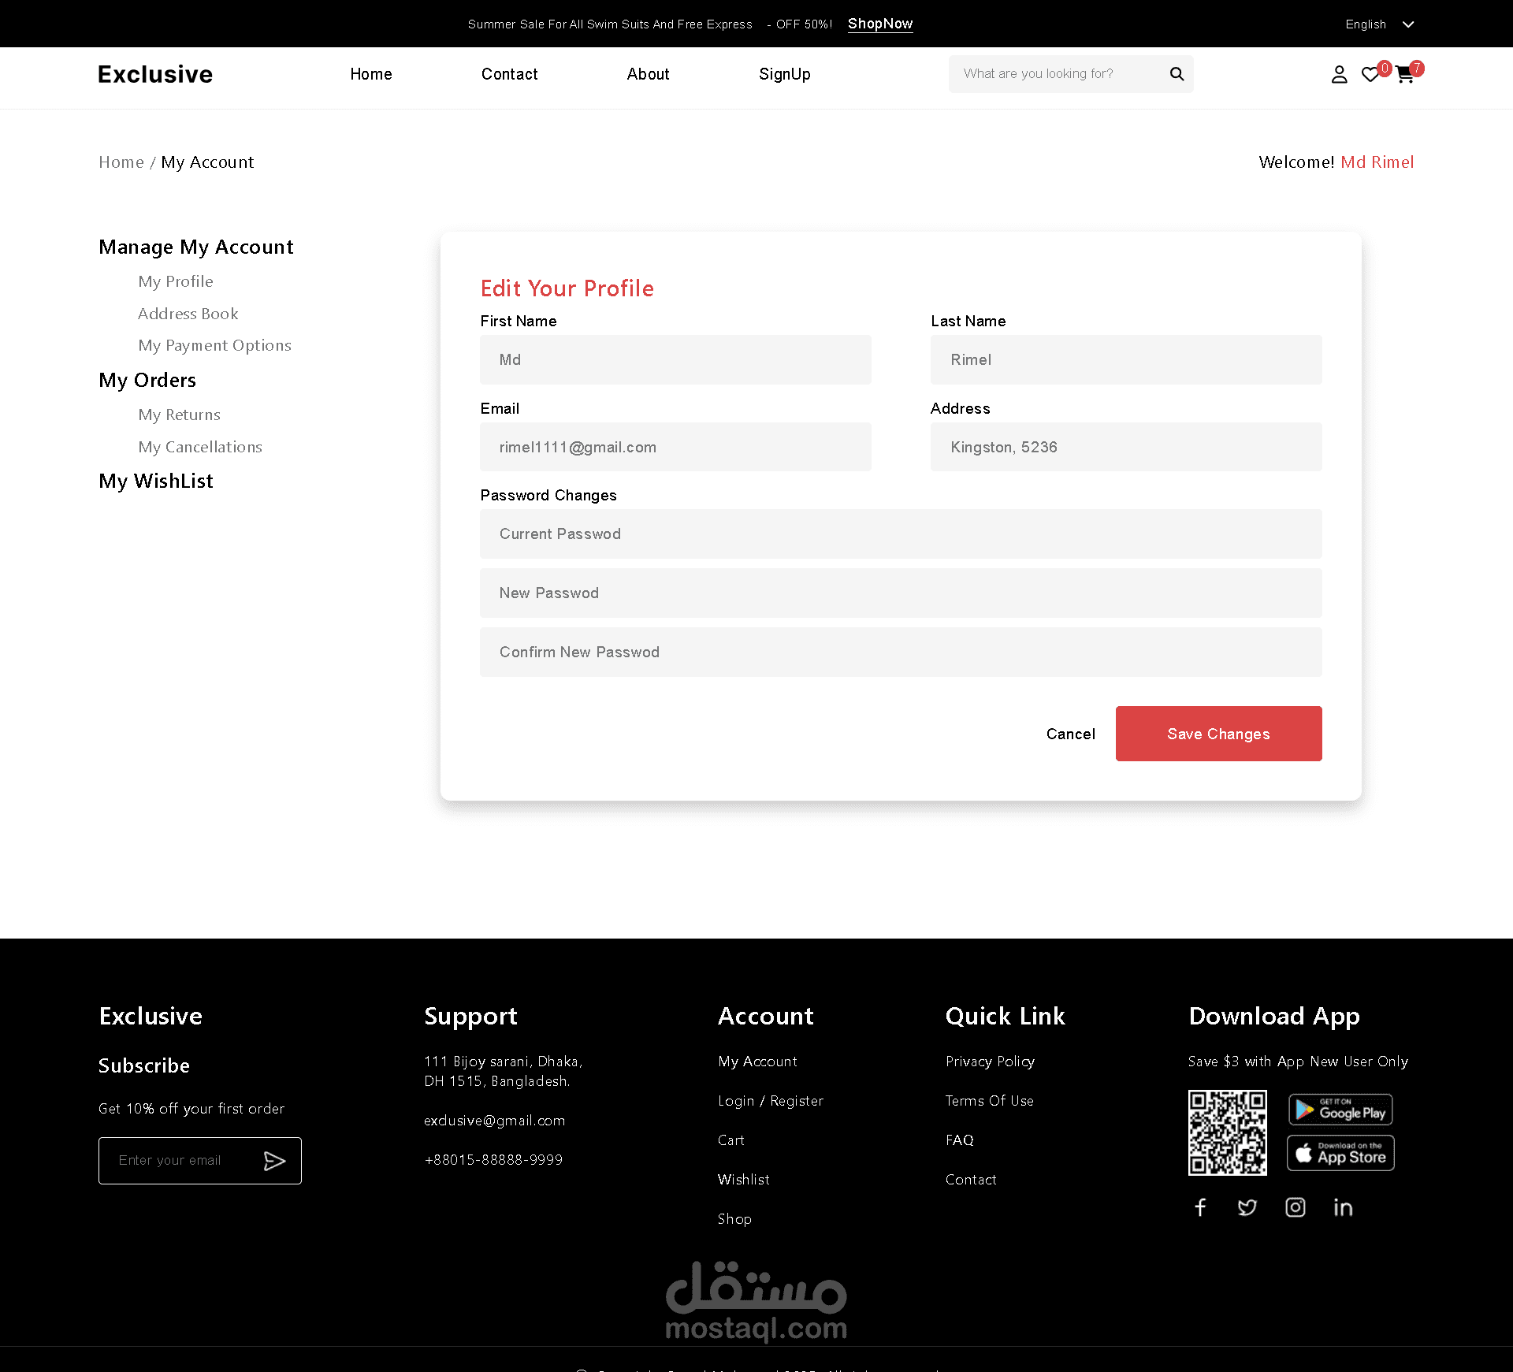This screenshot has width=1513, height=1372.
Task: Open the user account icon
Action: 1339,75
